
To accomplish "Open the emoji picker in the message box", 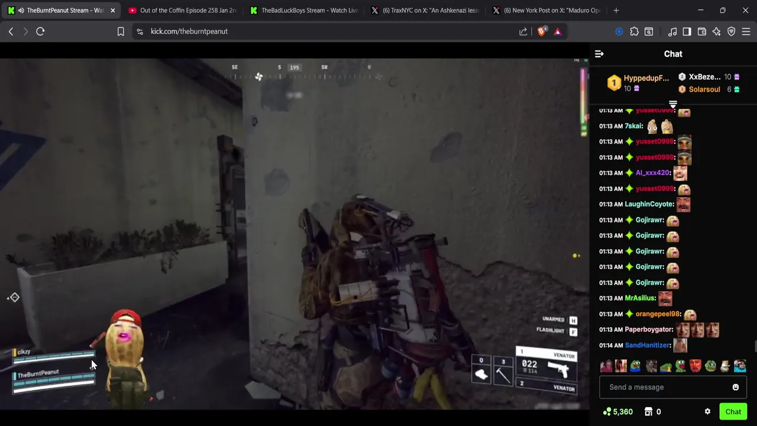I will [736, 387].
